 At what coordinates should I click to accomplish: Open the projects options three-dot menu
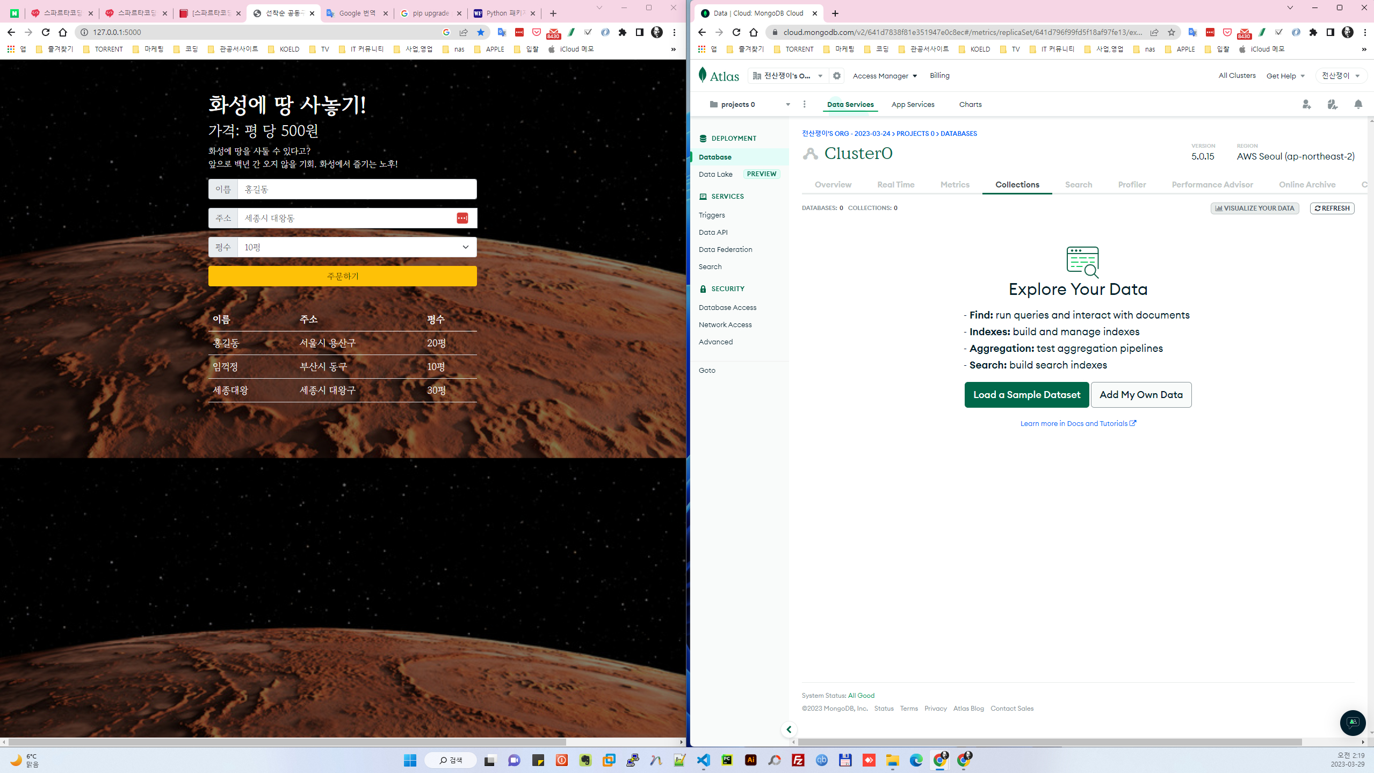point(804,104)
